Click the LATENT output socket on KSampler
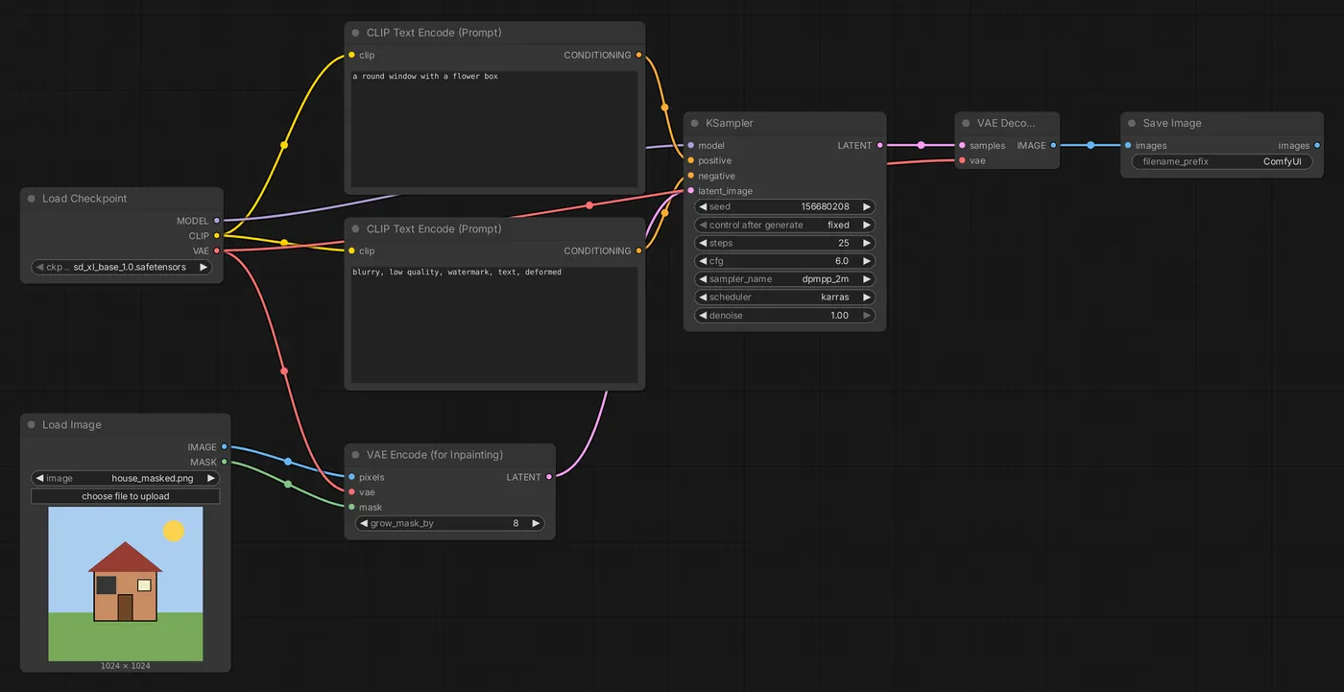 coord(880,146)
